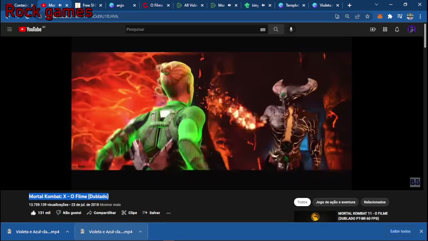This screenshot has height=241, width=428.
Task: Open MORTAL KOMBAT 11 - O FILME suggestion
Action: [x=363, y=216]
